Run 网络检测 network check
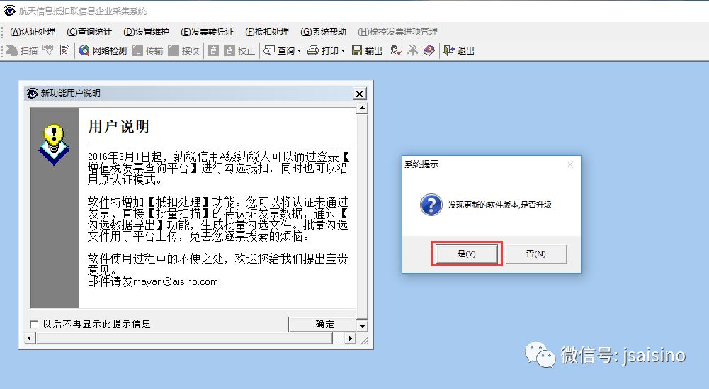 pos(103,50)
